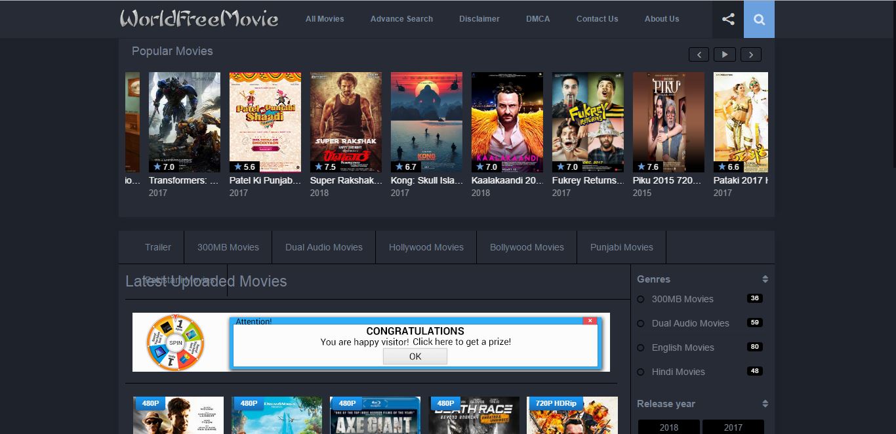Click 480P badge on Axe Giant poster
Image resolution: width=896 pixels, height=434 pixels.
(x=347, y=403)
